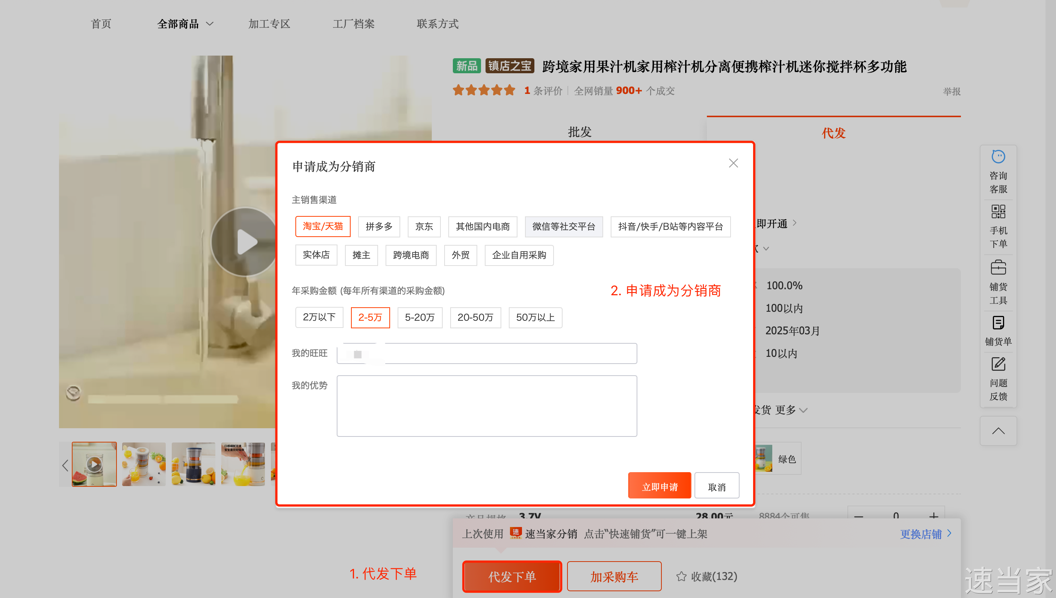Screen dimensions: 1056x598
Task: Choose the 5-20万 annual purchase amount
Action: point(419,317)
